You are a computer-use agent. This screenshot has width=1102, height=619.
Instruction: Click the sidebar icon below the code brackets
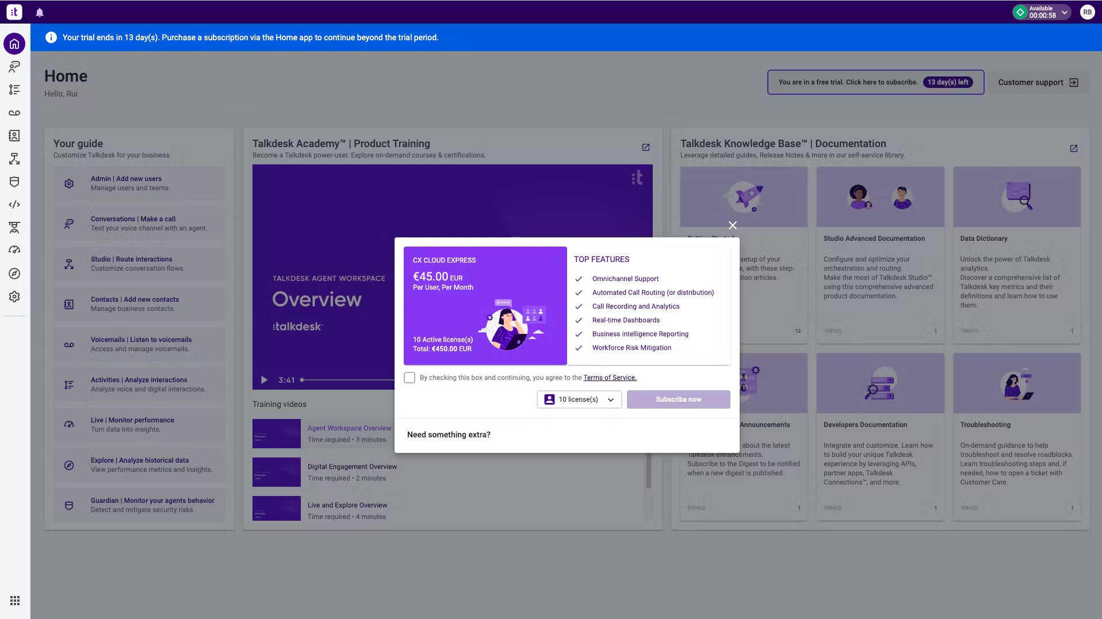pyautogui.click(x=14, y=228)
